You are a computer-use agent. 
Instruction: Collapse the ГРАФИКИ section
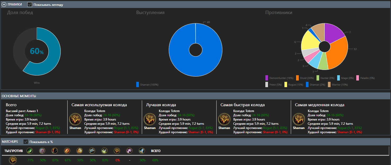tap(4, 5)
